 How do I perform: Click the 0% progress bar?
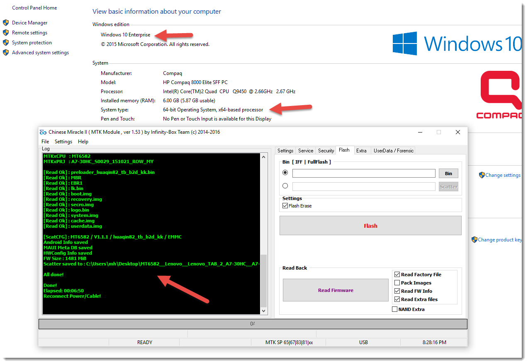coord(253,324)
